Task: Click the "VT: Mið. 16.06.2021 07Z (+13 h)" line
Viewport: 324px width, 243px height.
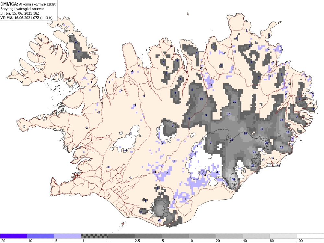Action: (26, 18)
